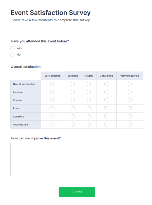Mark Location as Satisfied
The width and height of the screenshot is (152, 205).
click(72, 92)
